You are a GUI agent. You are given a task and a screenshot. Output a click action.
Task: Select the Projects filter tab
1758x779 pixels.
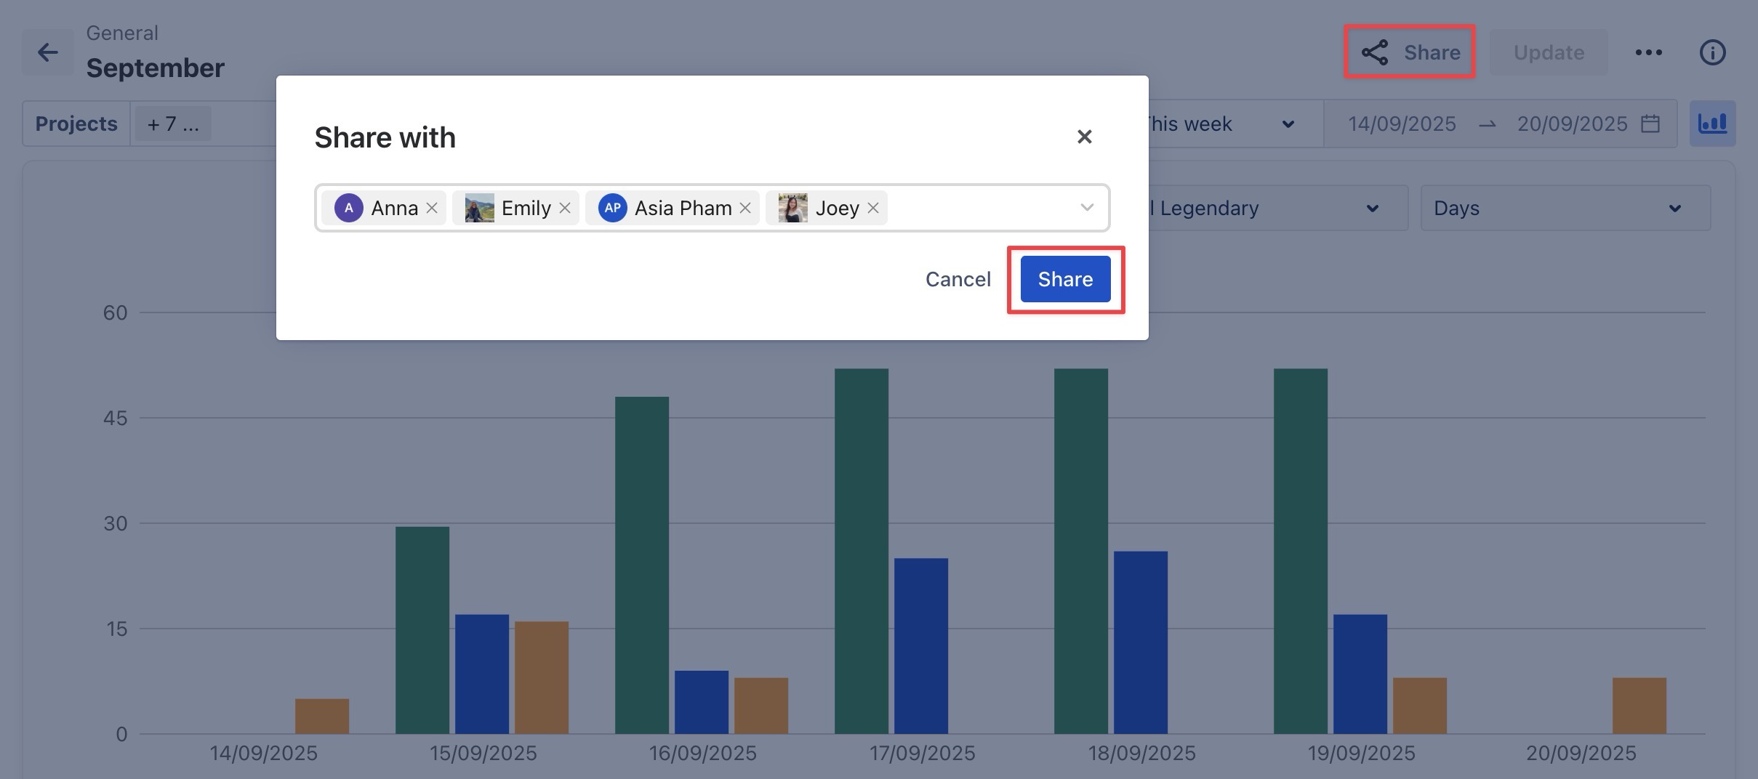[76, 124]
